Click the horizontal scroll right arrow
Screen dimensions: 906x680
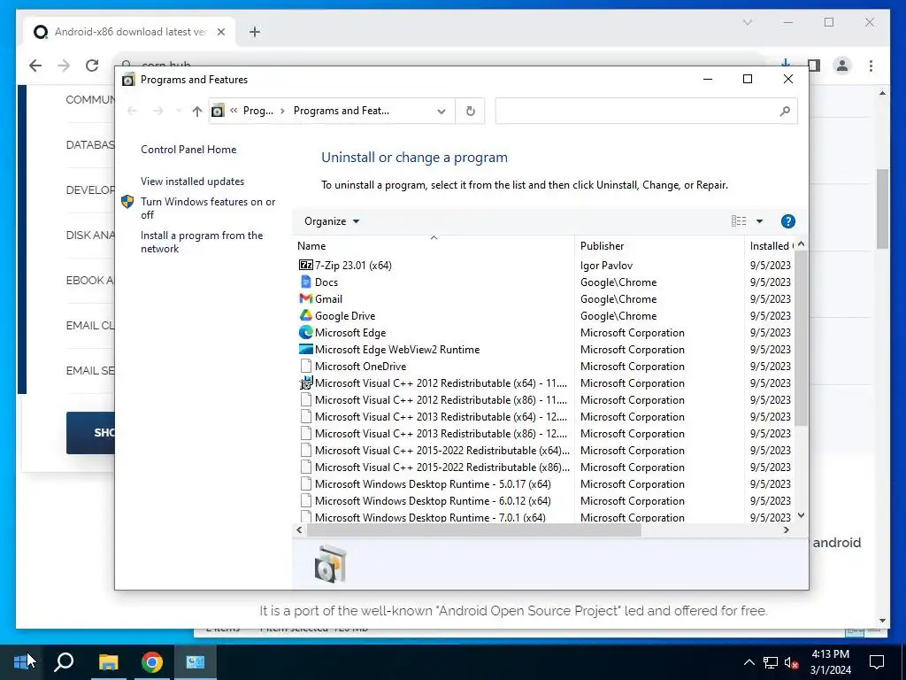tap(786, 529)
